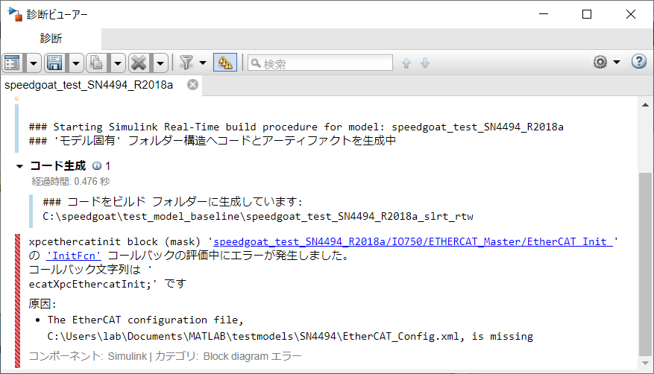
Task: Click the filter funnel icon
Action: [x=186, y=63]
